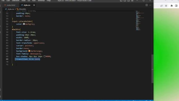Open the Help menu

point(49,1)
